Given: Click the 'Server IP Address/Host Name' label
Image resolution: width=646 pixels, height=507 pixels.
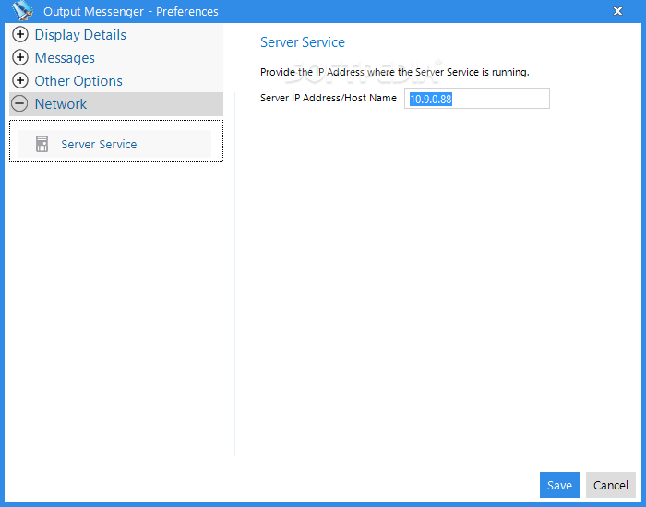Looking at the screenshot, I should tap(329, 98).
